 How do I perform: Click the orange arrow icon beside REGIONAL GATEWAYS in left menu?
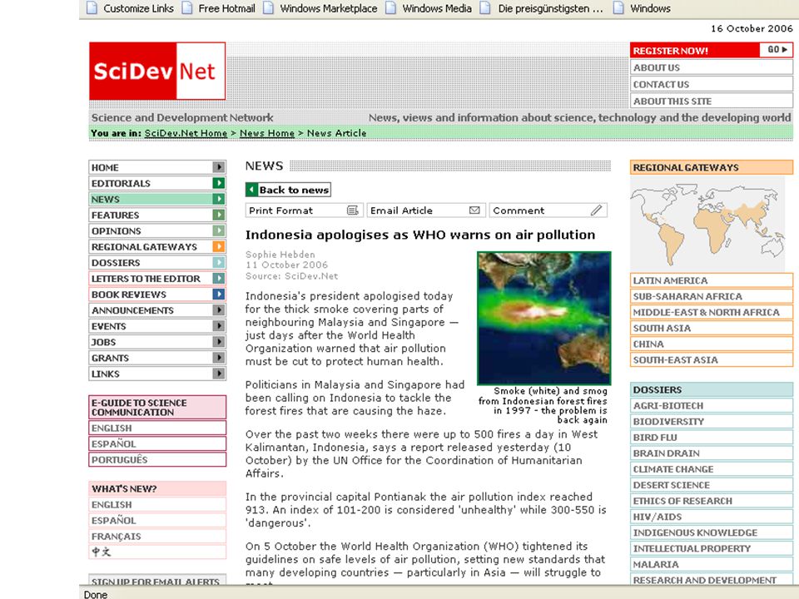(x=219, y=246)
